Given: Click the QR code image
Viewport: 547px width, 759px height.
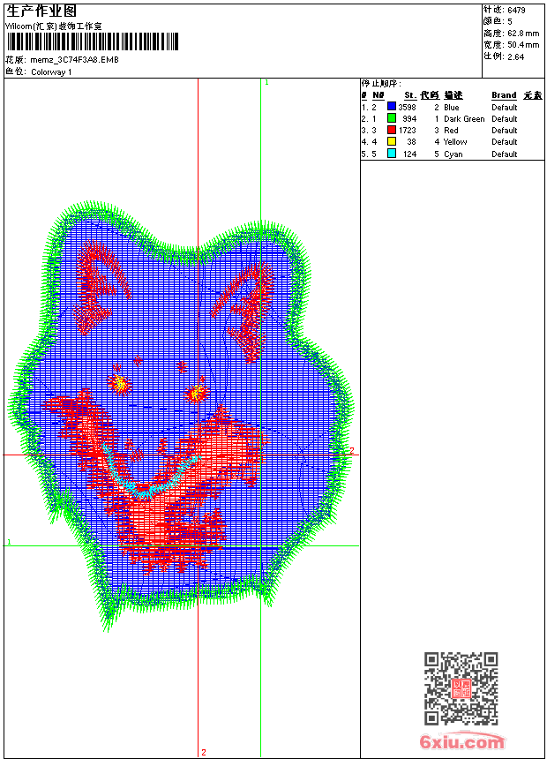Looking at the screenshot, I should pyautogui.click(x=461, y=688).
